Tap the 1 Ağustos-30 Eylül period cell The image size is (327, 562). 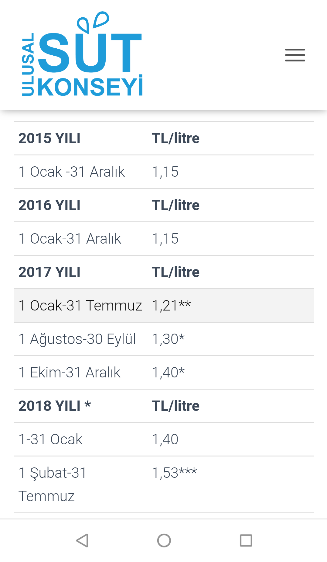(77, 339)
